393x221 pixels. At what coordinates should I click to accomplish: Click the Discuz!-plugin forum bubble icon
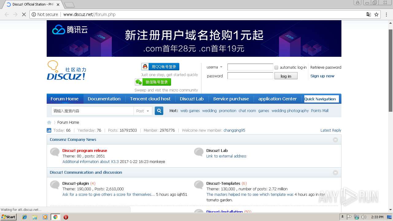55,185
